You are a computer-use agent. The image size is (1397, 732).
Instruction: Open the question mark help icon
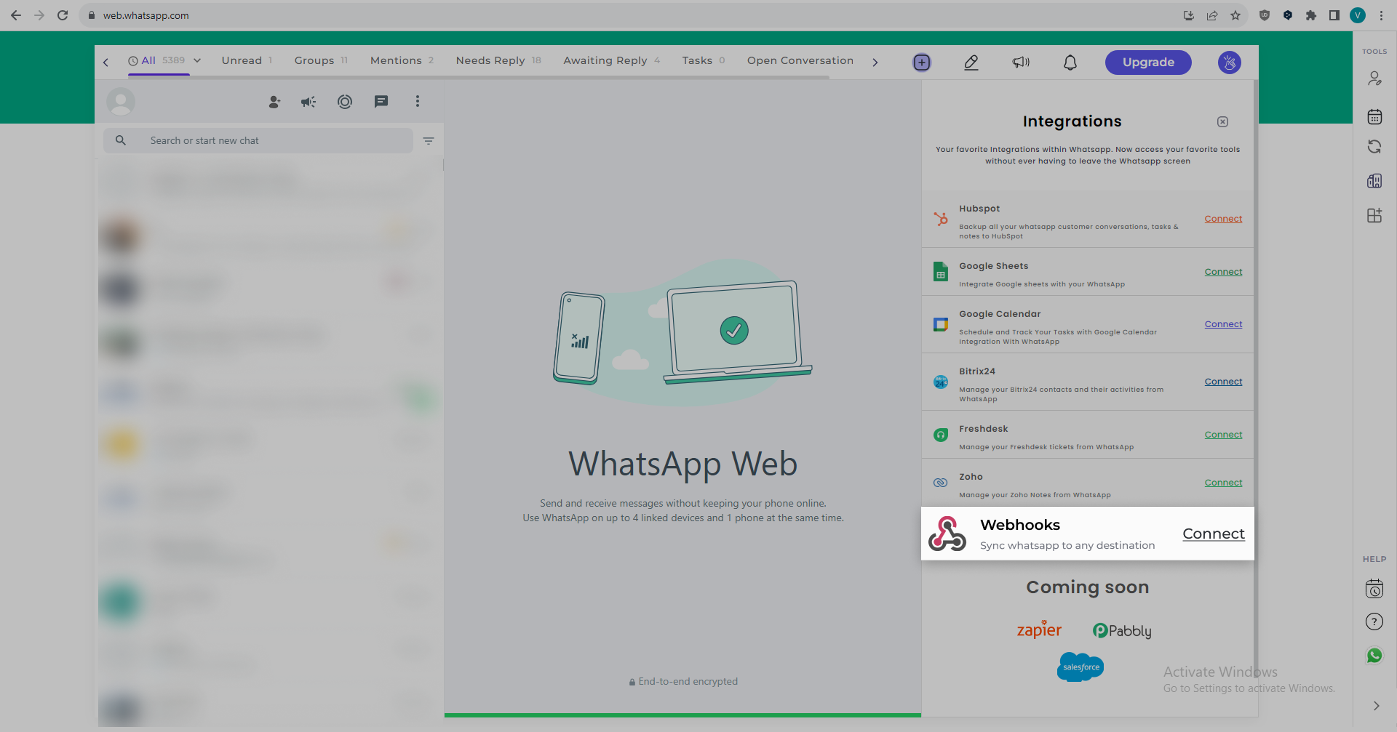1374,622
